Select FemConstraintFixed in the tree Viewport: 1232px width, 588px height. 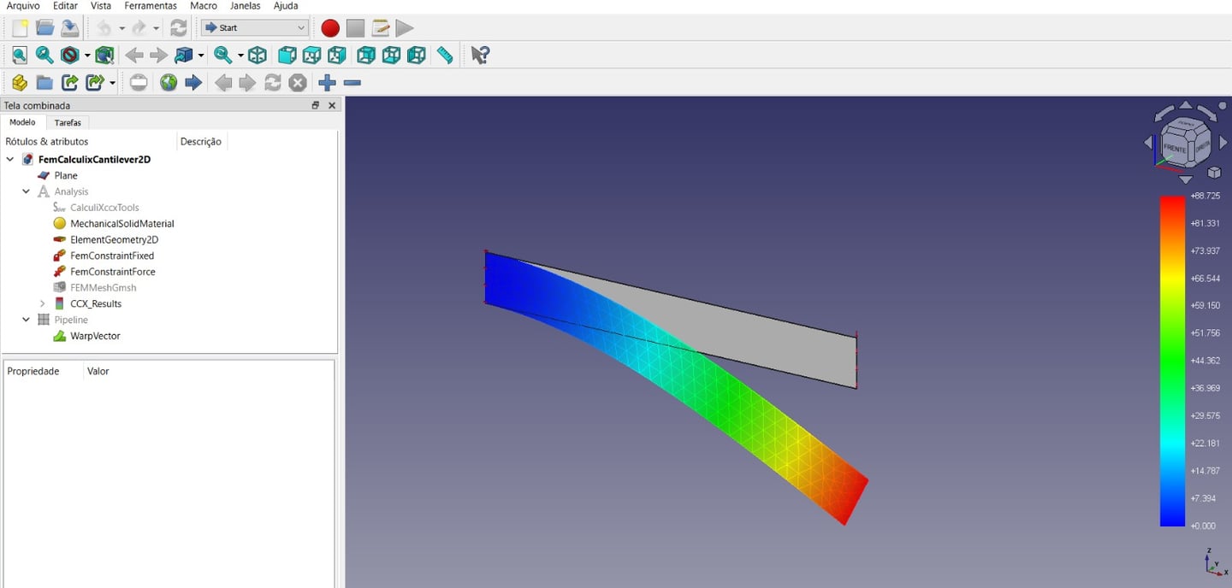[112, 256]
